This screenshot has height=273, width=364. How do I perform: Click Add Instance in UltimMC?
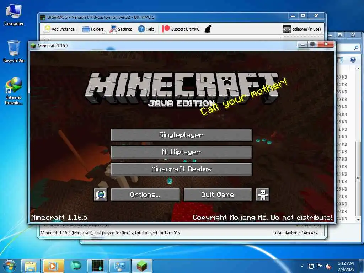pyautogui.click(x=59, y=29)
